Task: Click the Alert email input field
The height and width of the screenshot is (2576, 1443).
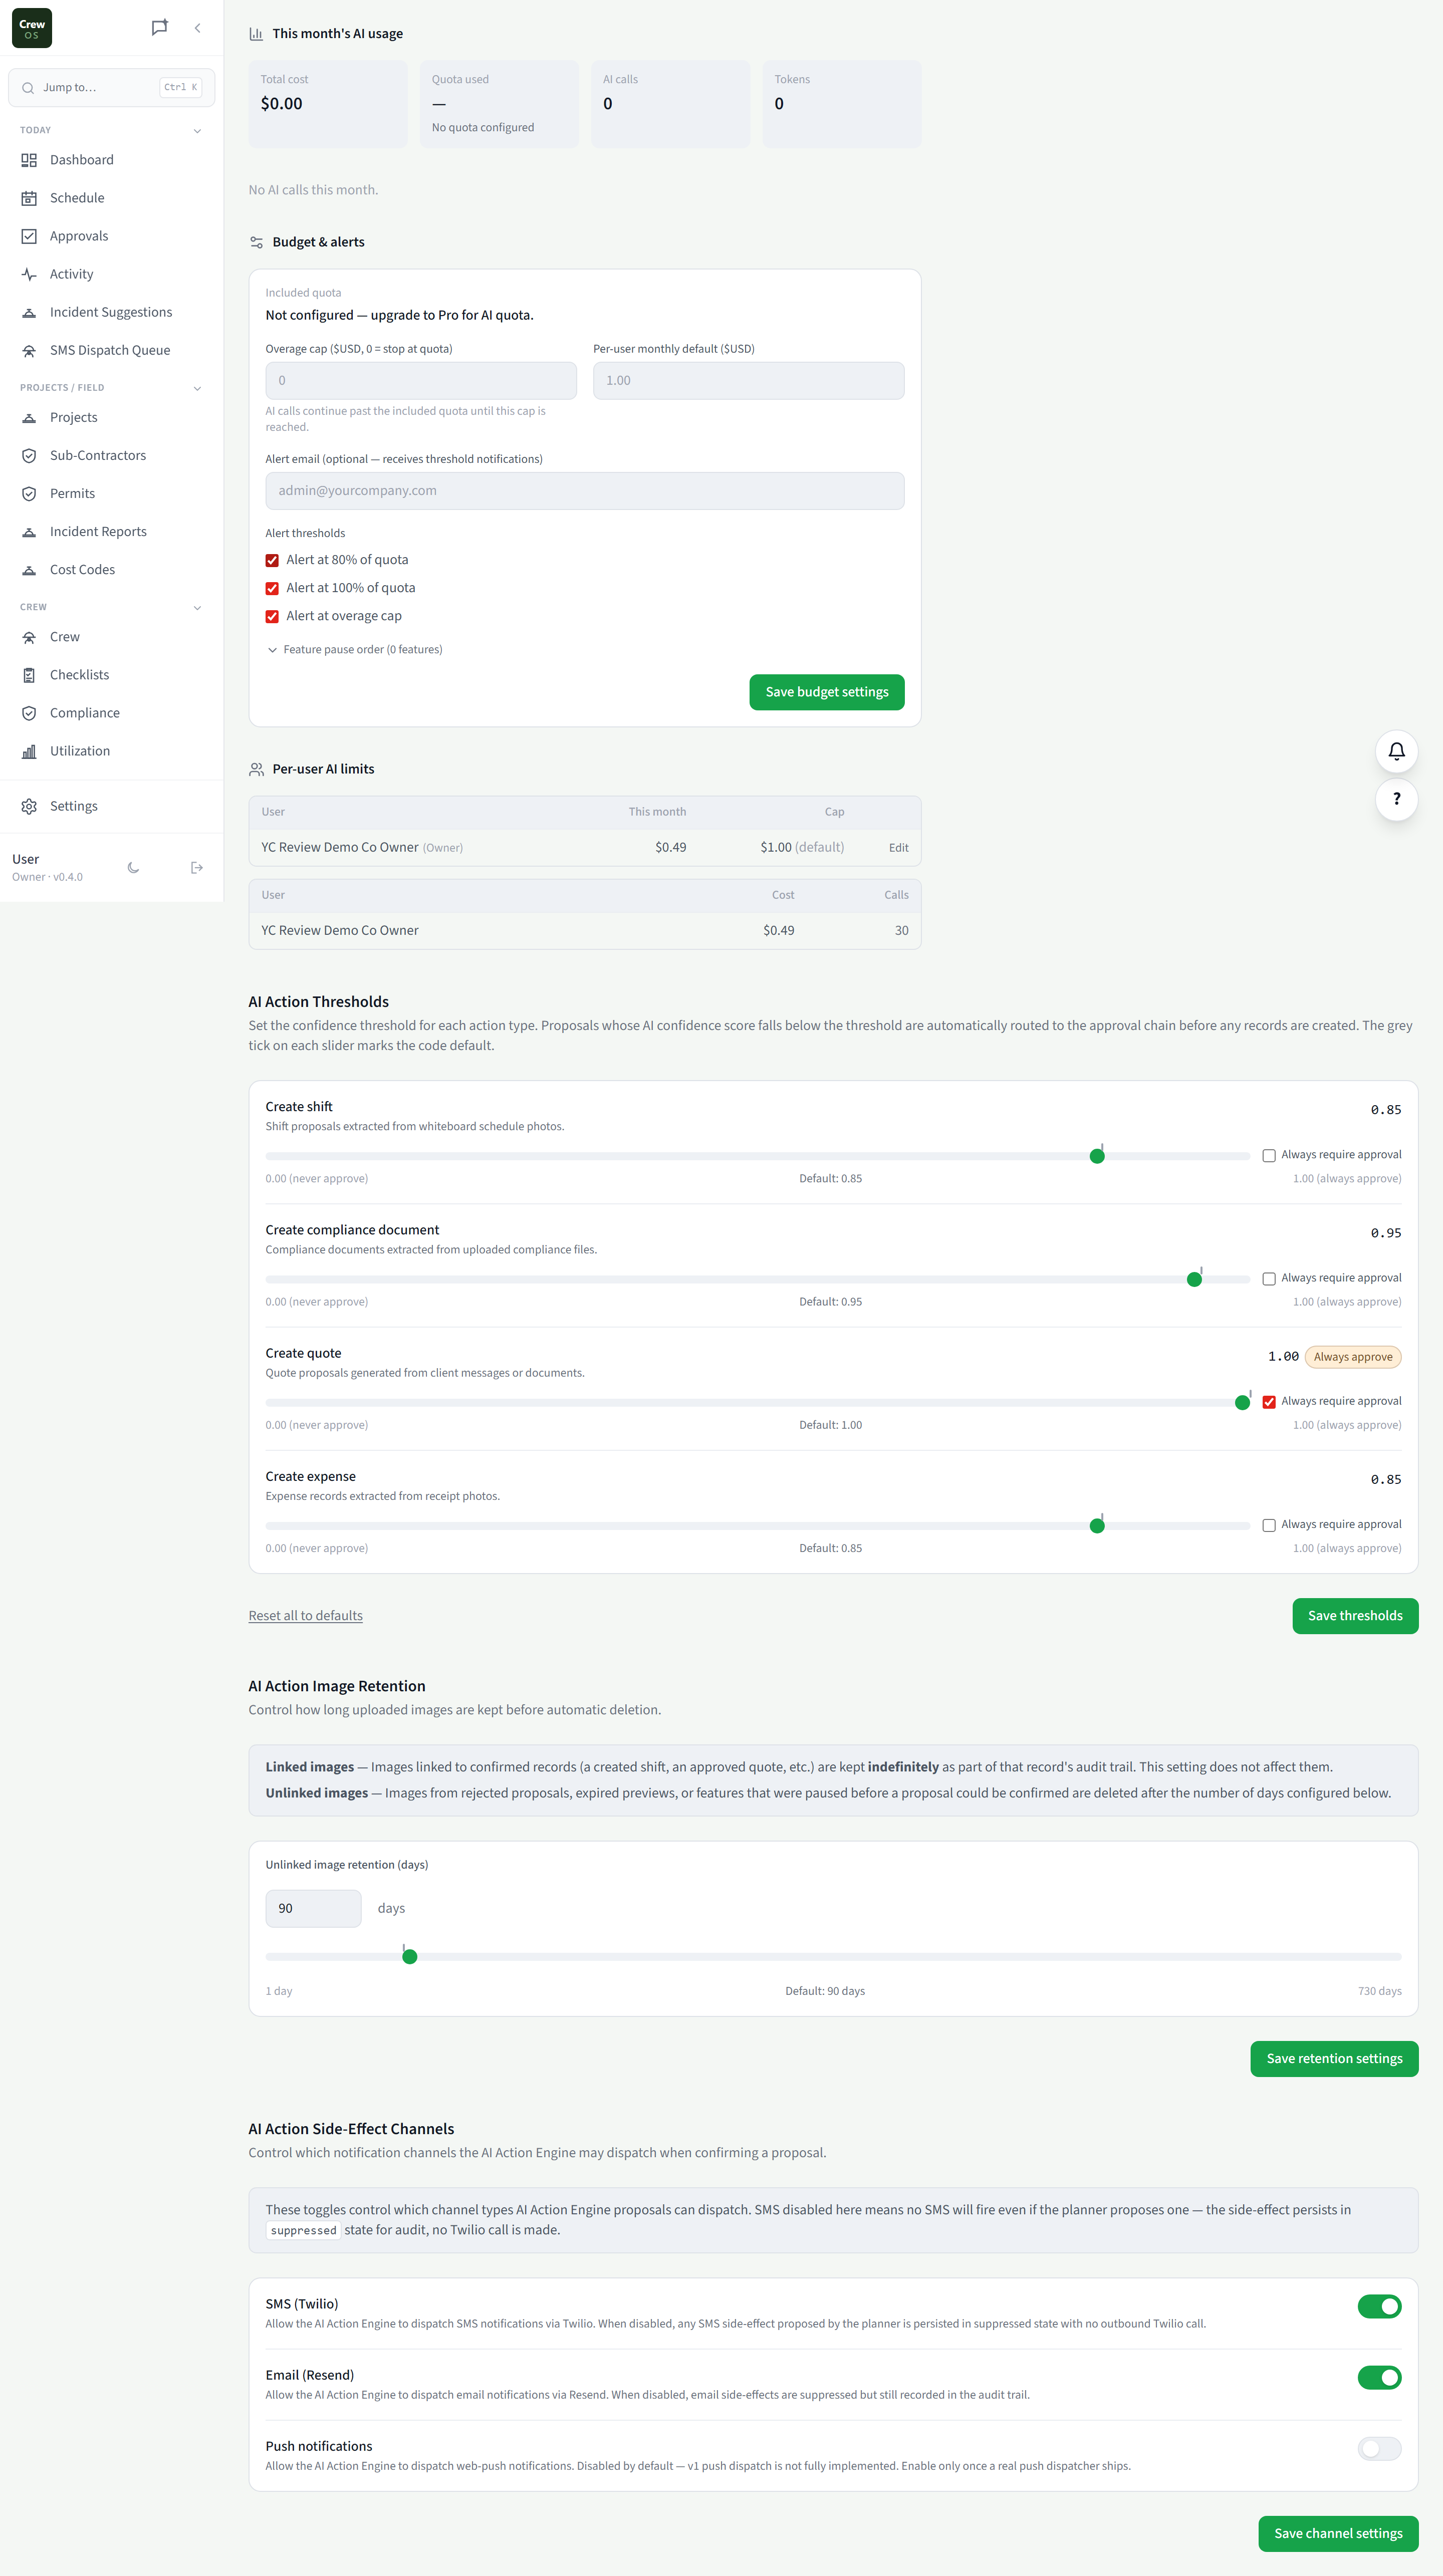Action: click(x=585, y=491)
